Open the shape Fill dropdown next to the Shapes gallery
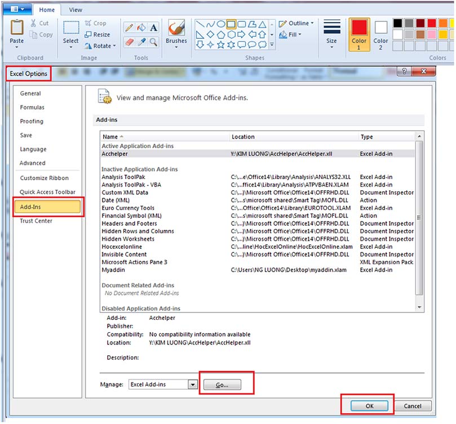This screenshot has width=456, height=424. [x=290, y=34]
